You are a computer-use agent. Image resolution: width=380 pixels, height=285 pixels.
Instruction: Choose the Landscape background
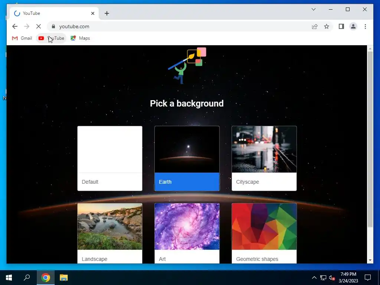click(110, 233)
